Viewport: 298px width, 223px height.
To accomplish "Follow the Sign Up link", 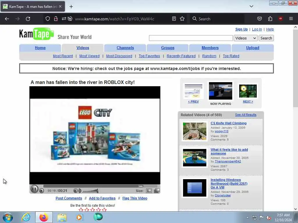I will coord(241,29).
